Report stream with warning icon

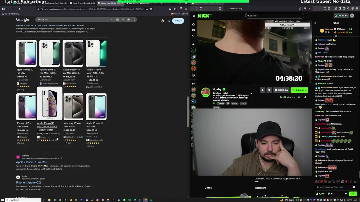point(305,97)
